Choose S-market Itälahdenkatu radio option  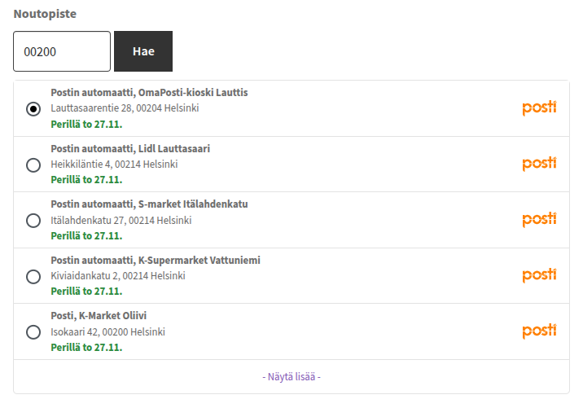(33, 221)
